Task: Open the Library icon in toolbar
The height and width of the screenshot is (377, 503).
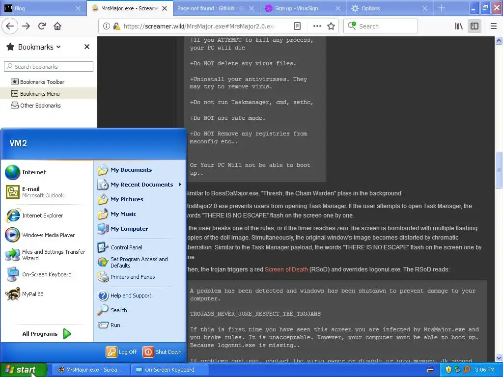Action: pos(459,26)
